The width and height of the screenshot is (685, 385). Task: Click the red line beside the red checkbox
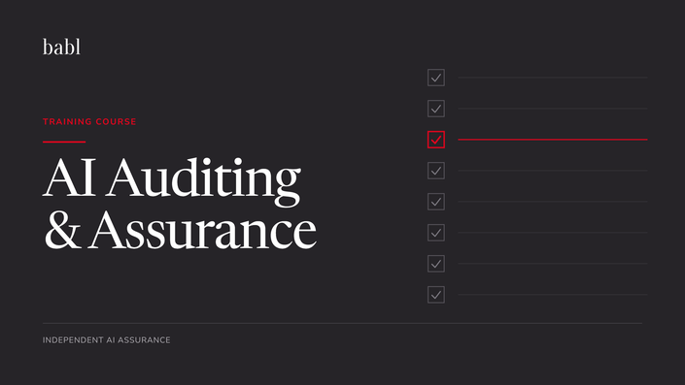(553, 140)
